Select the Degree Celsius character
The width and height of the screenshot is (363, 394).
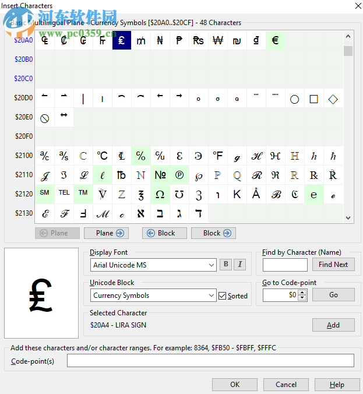103,156
